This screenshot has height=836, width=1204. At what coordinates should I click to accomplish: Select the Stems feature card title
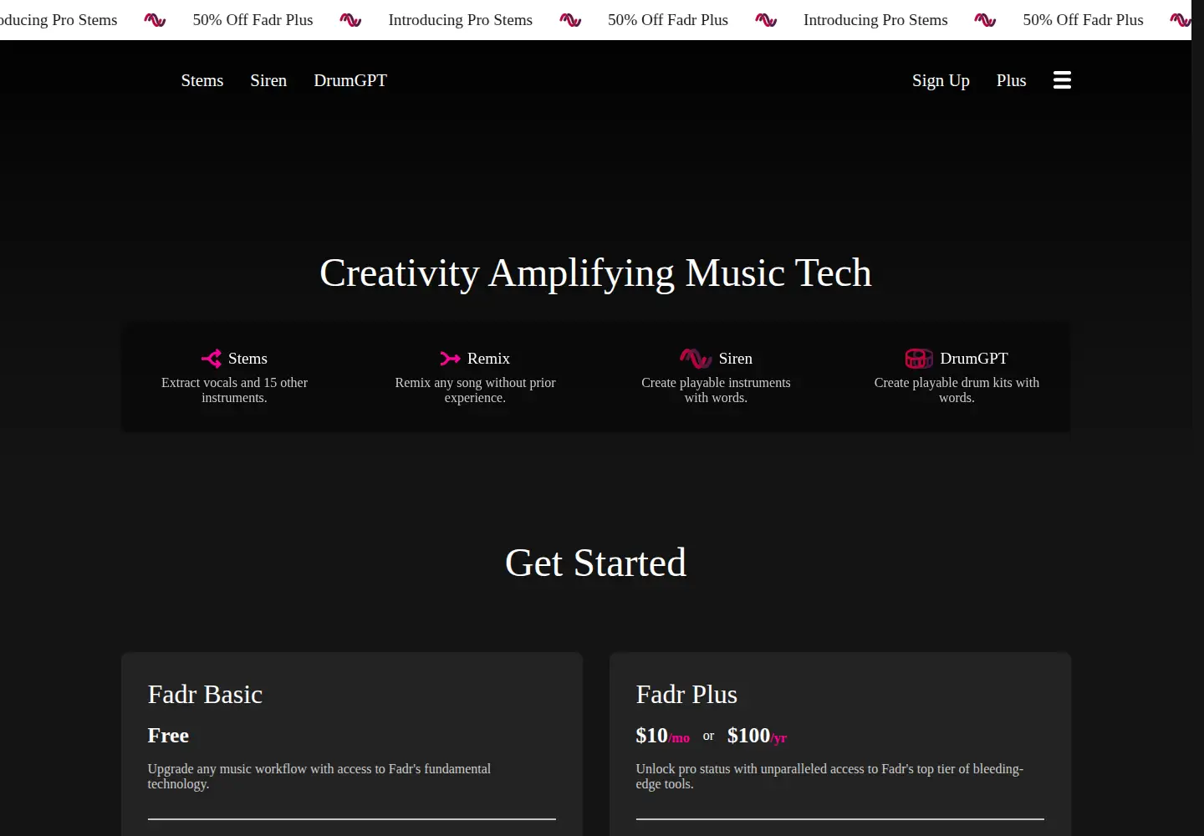tap(247, 359)
